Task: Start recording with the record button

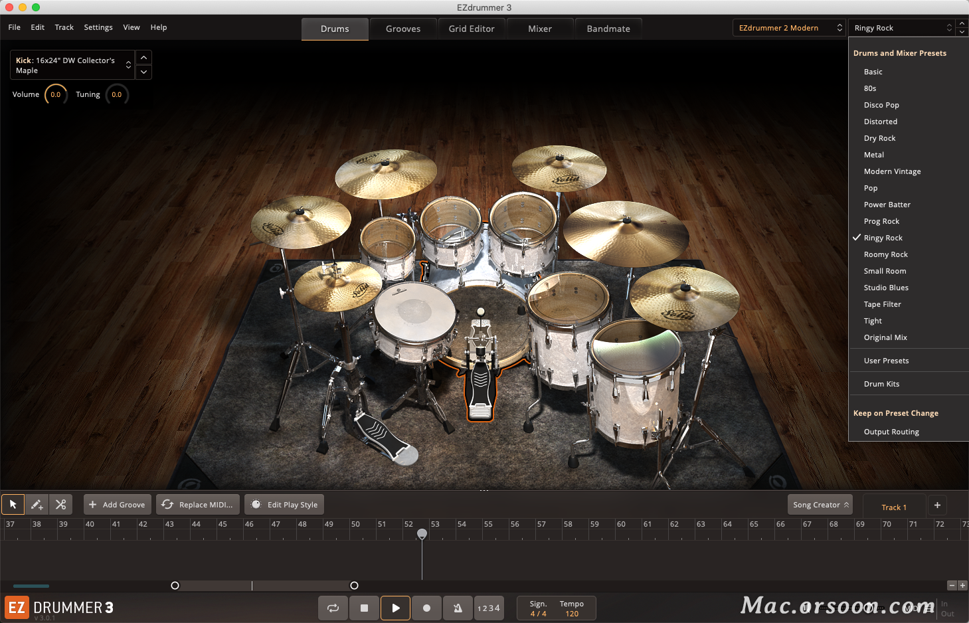Action: 426,608
